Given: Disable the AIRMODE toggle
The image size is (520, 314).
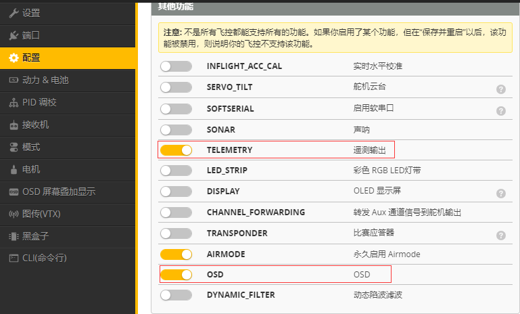Looking at the screenshot, I should tap(176, 254).
